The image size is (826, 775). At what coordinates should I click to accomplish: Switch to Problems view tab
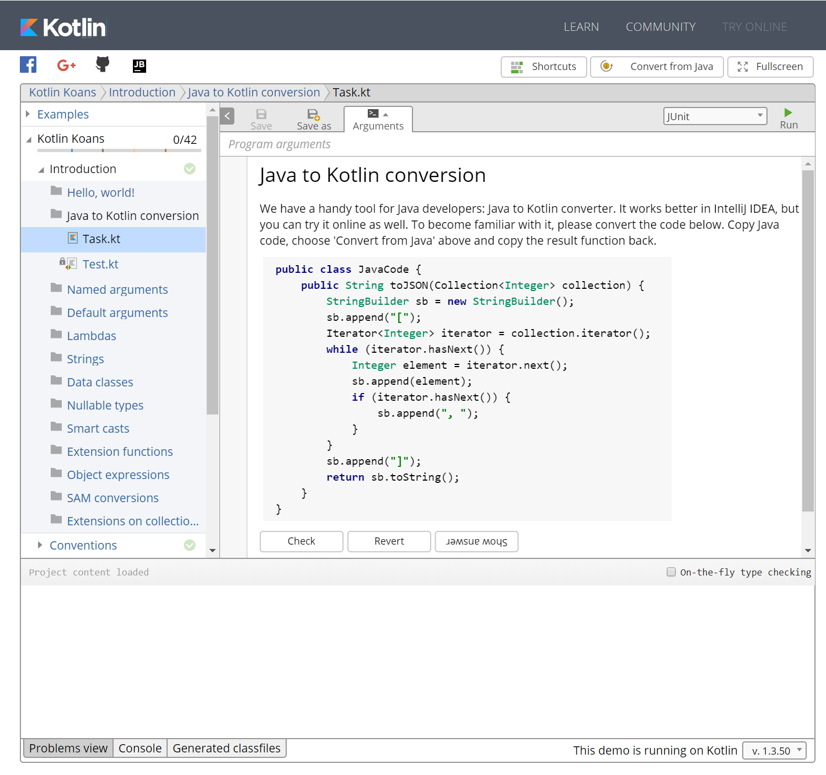coord(68,748)
